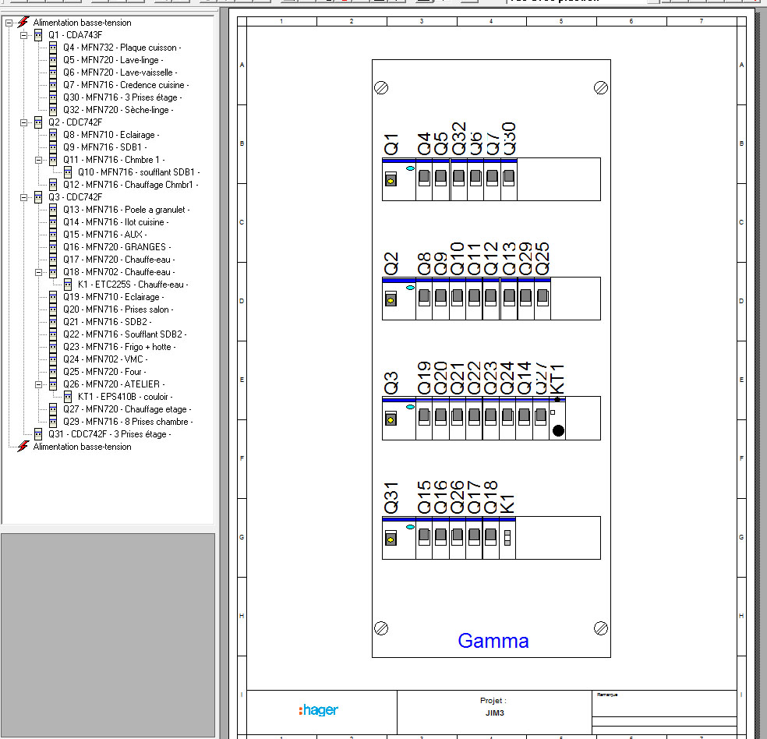Select the Q24 - MFN702 - VMC row
The image size is (767, 739).
[x=105, y=359]
